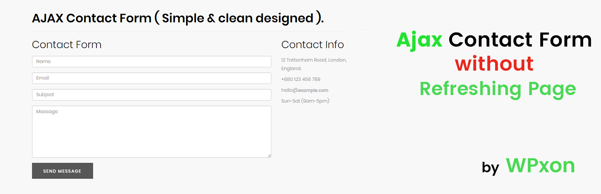Click the red without text
601x194 pixels.
click(494, 64)
